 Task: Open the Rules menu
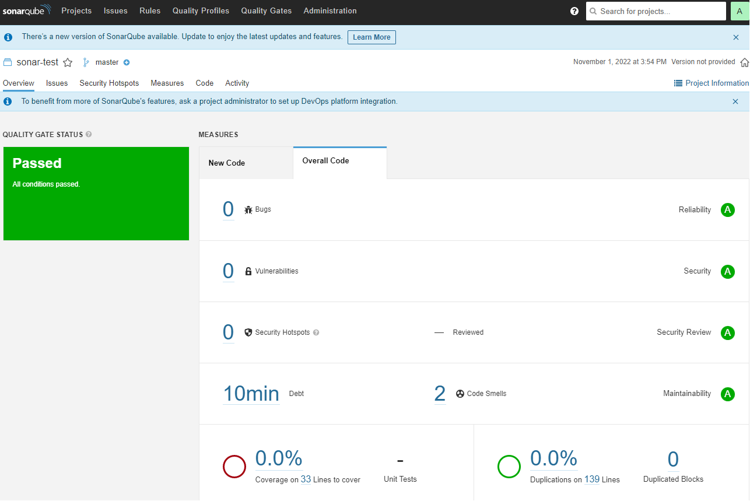click(150, 11)
